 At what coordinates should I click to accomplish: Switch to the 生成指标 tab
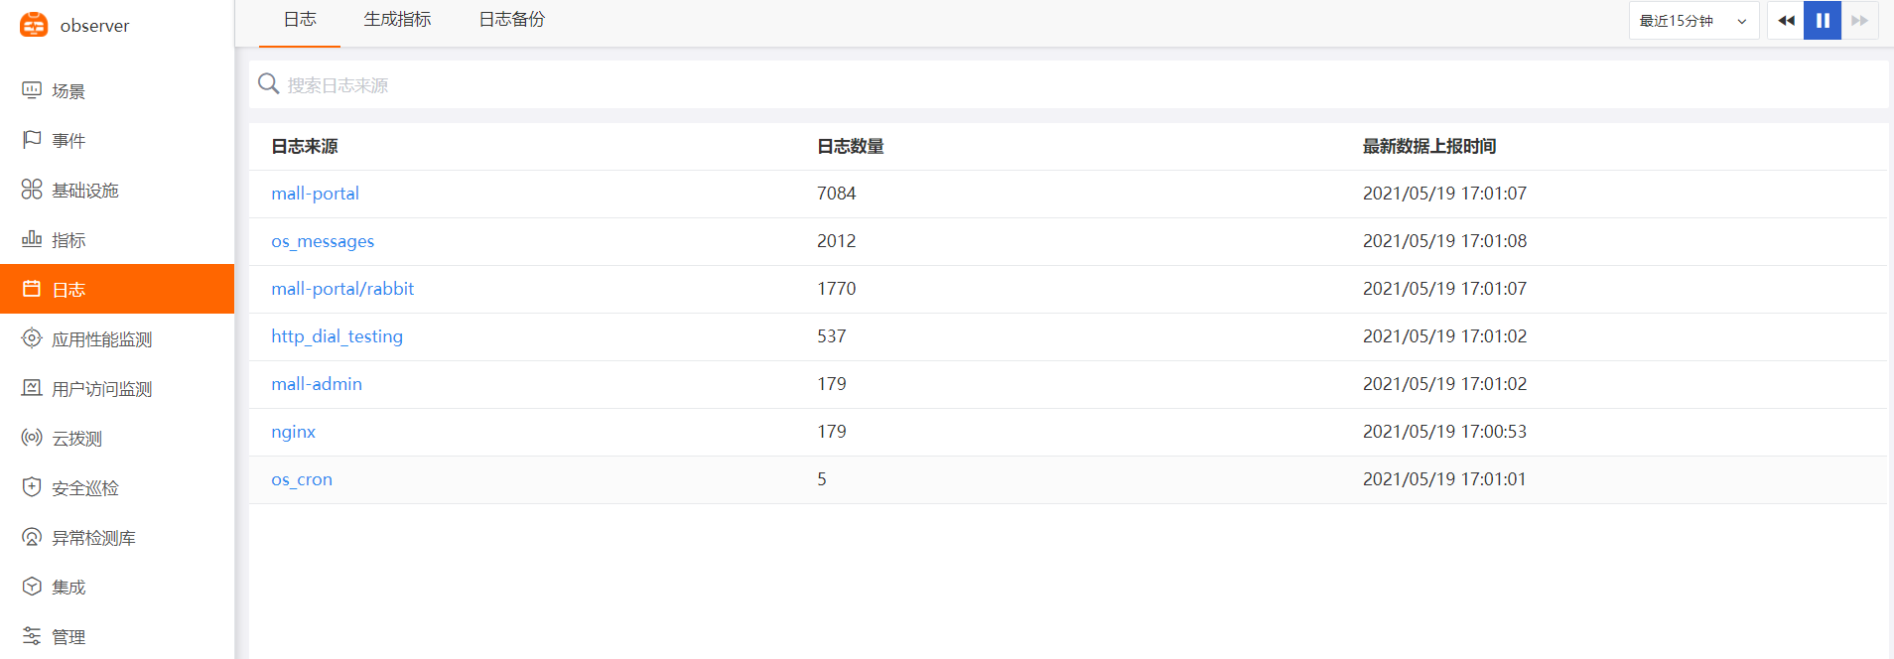(x=397, y=20)
